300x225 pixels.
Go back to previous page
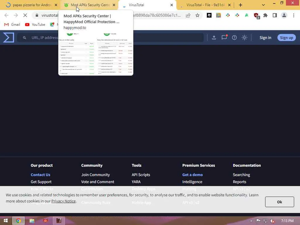click(6, 15)
